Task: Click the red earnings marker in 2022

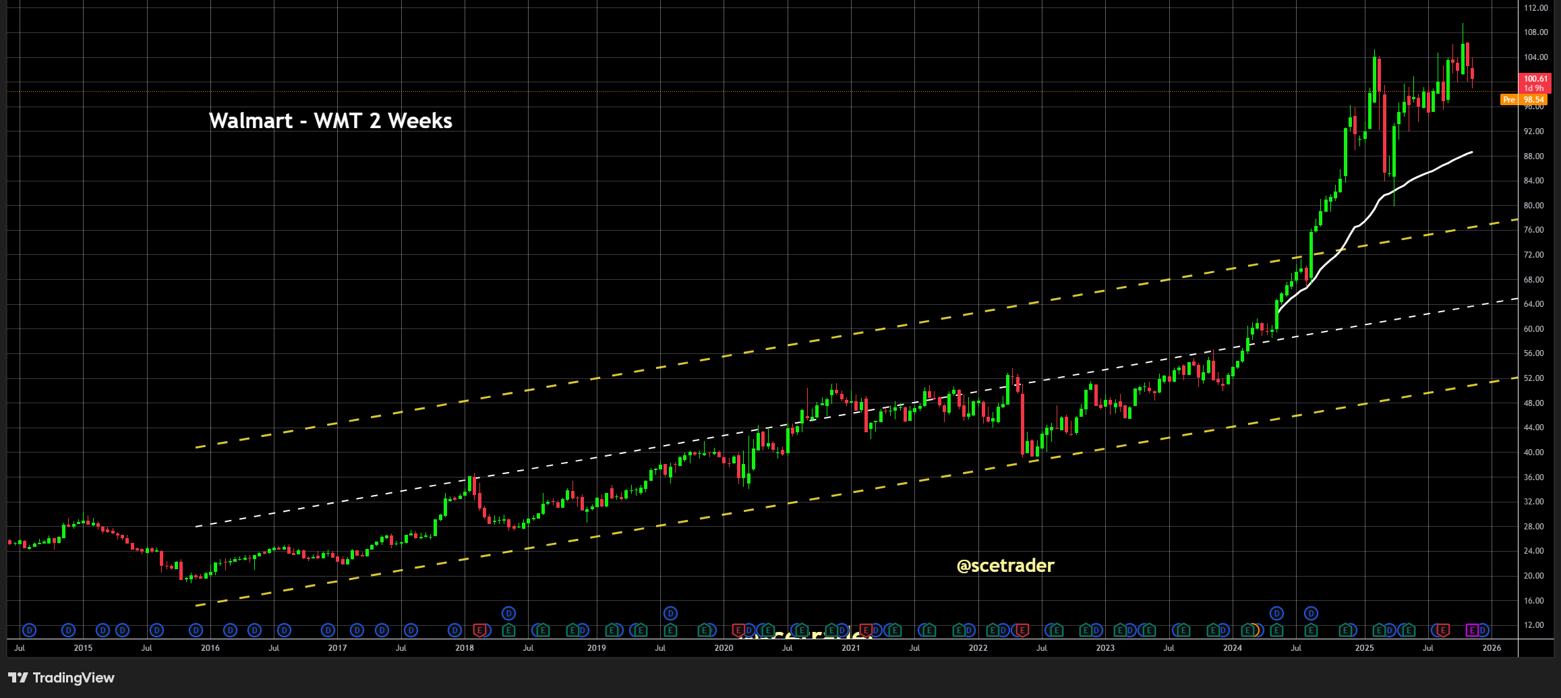Action: point(1022,631)
